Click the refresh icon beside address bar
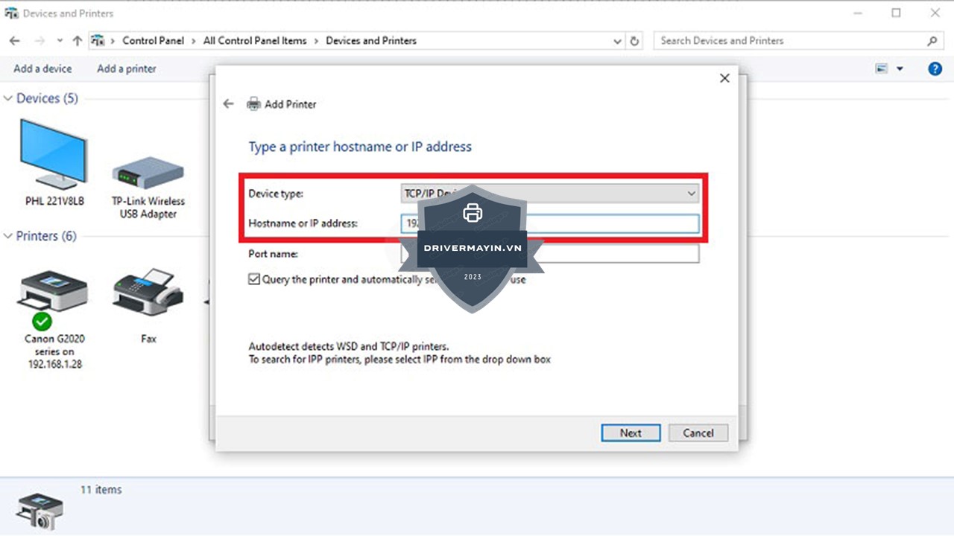Viewport: 954px width, 536px height. 635,41
